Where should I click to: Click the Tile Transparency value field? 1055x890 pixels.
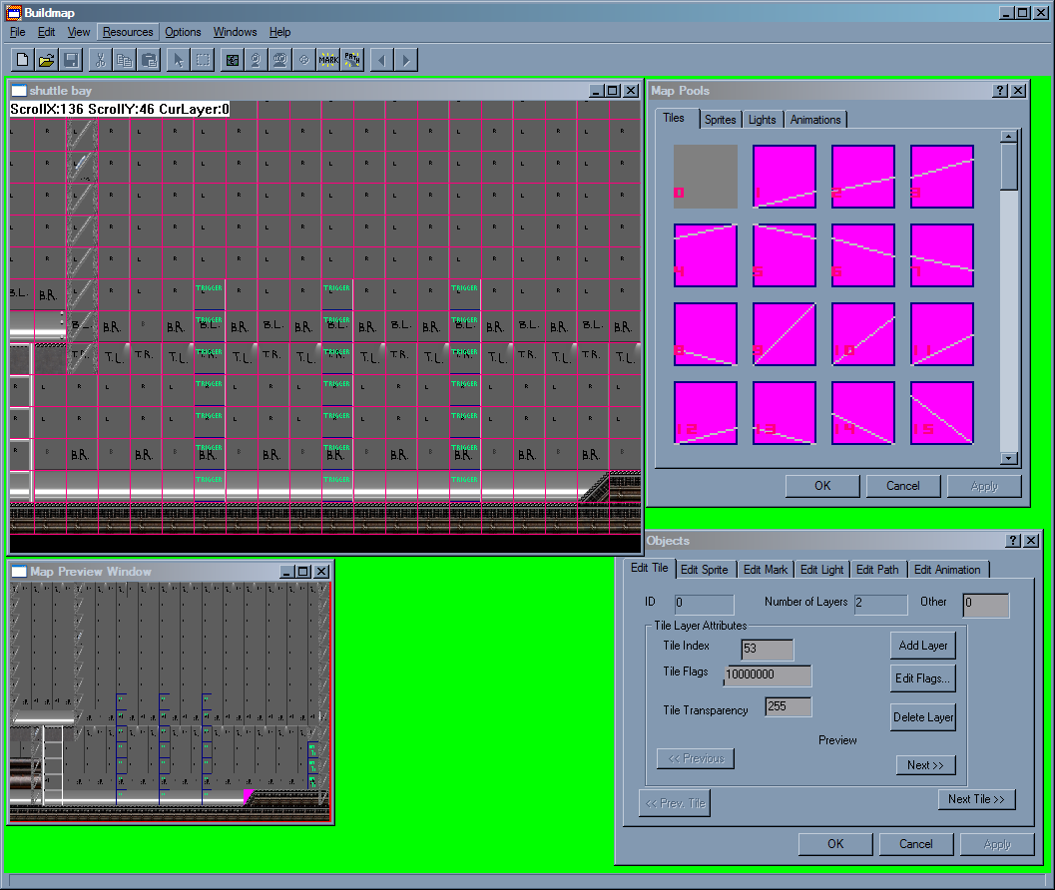[x=787, y=705]
